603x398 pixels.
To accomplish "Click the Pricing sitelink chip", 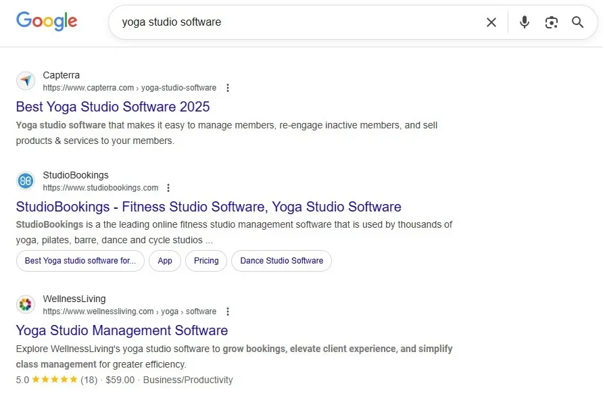I will [x=206, y=261].
